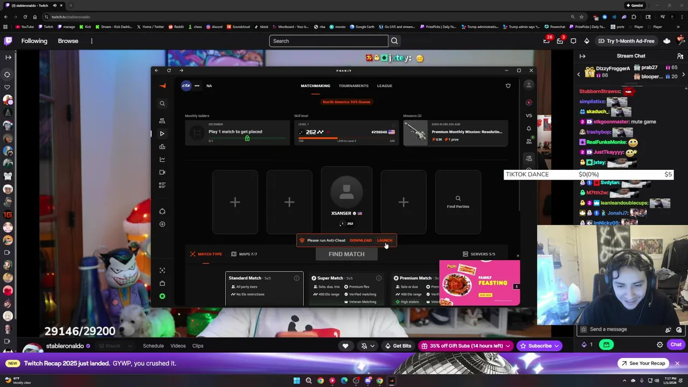
Task: Open Twitch Browse tab
Action: 68,41
